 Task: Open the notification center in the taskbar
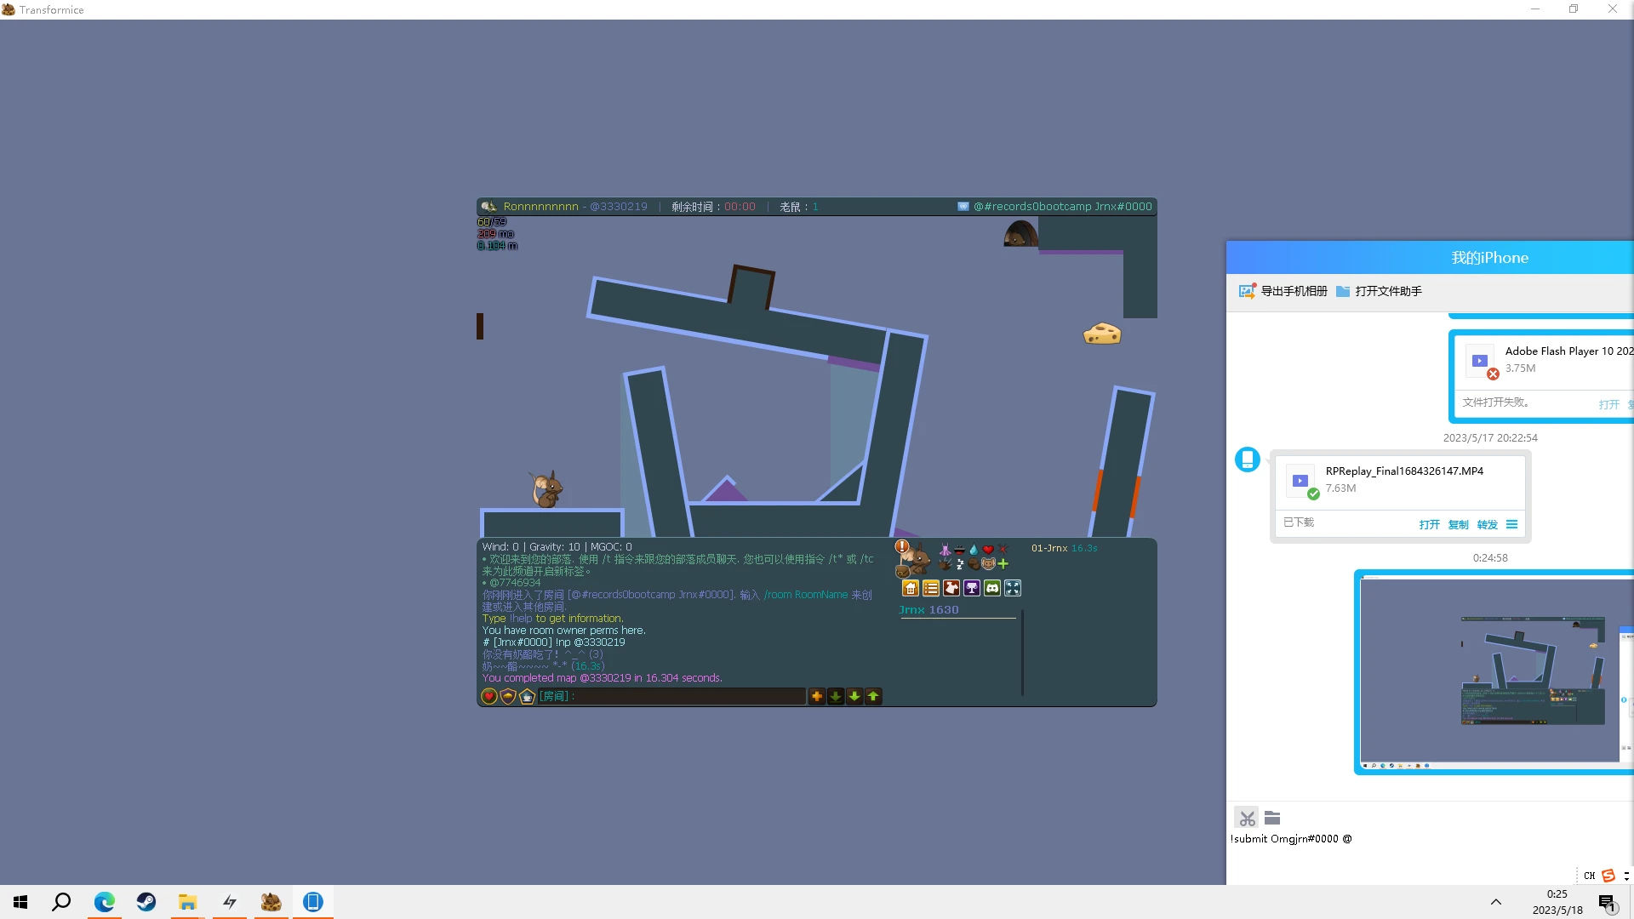[x=1608, y=903]
